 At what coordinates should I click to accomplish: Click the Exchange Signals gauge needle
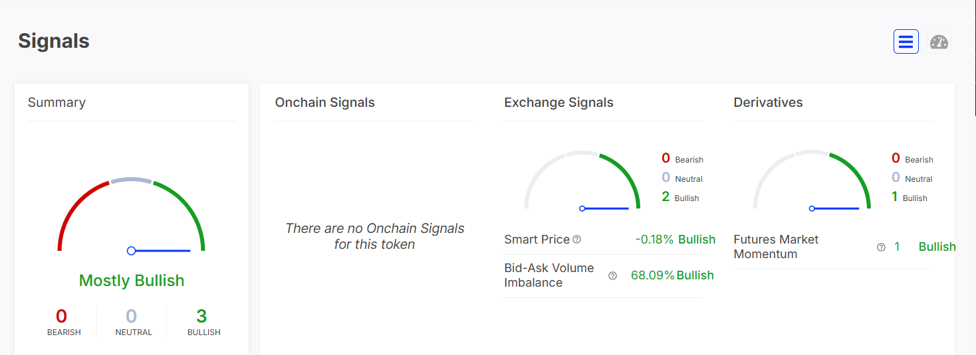pyautogui.click(x=605, y=208)
